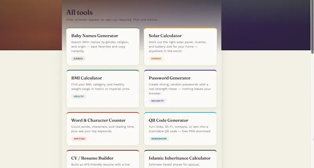Click the SECURITY tag badge
314x168 pixels.
coord(157,101)
